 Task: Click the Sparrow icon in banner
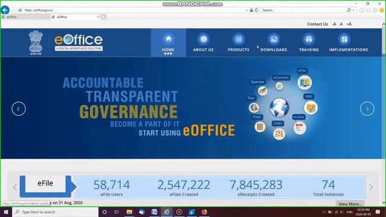[x=263, y=91]
